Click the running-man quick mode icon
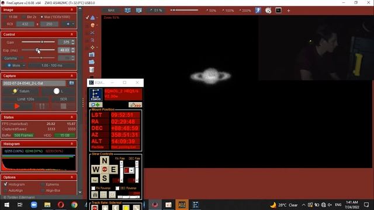The height and width of the screenshot is (210, 374). pyautogui.click(x=258, y=10)
